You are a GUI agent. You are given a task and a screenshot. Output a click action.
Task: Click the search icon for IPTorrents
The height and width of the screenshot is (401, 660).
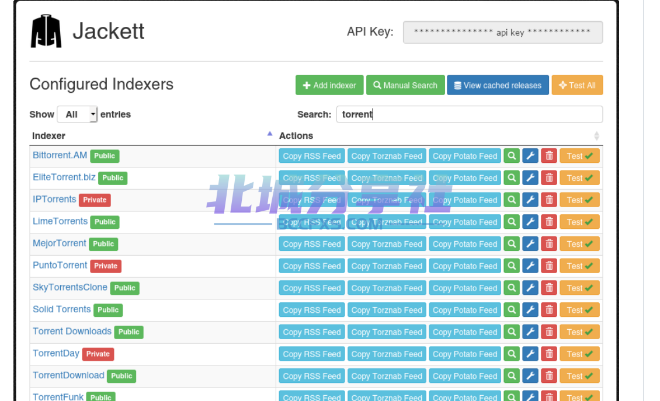512,200
